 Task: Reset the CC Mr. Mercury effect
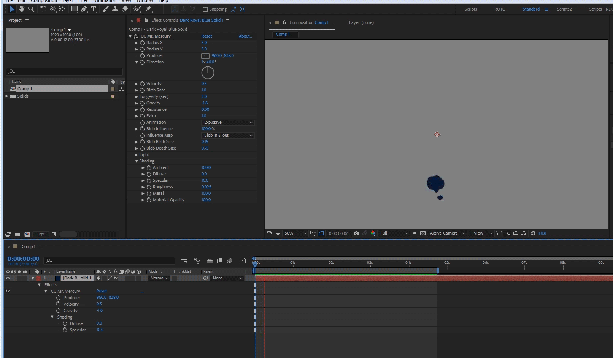(x=206, y=36)
